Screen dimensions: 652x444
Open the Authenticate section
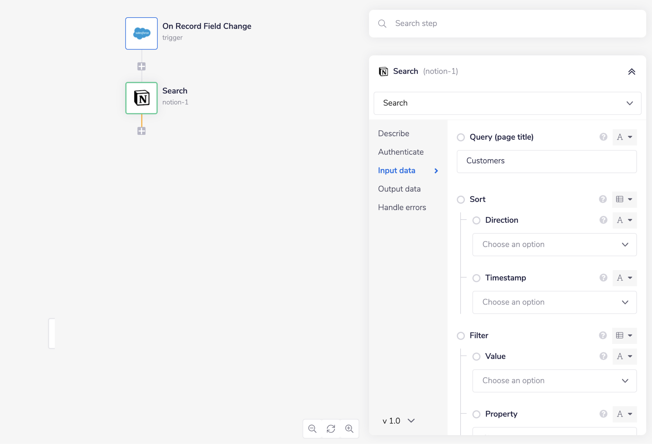point(401,152)
